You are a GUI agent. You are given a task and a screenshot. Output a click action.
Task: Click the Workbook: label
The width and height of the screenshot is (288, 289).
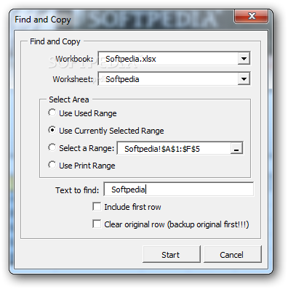coord(74,59)
